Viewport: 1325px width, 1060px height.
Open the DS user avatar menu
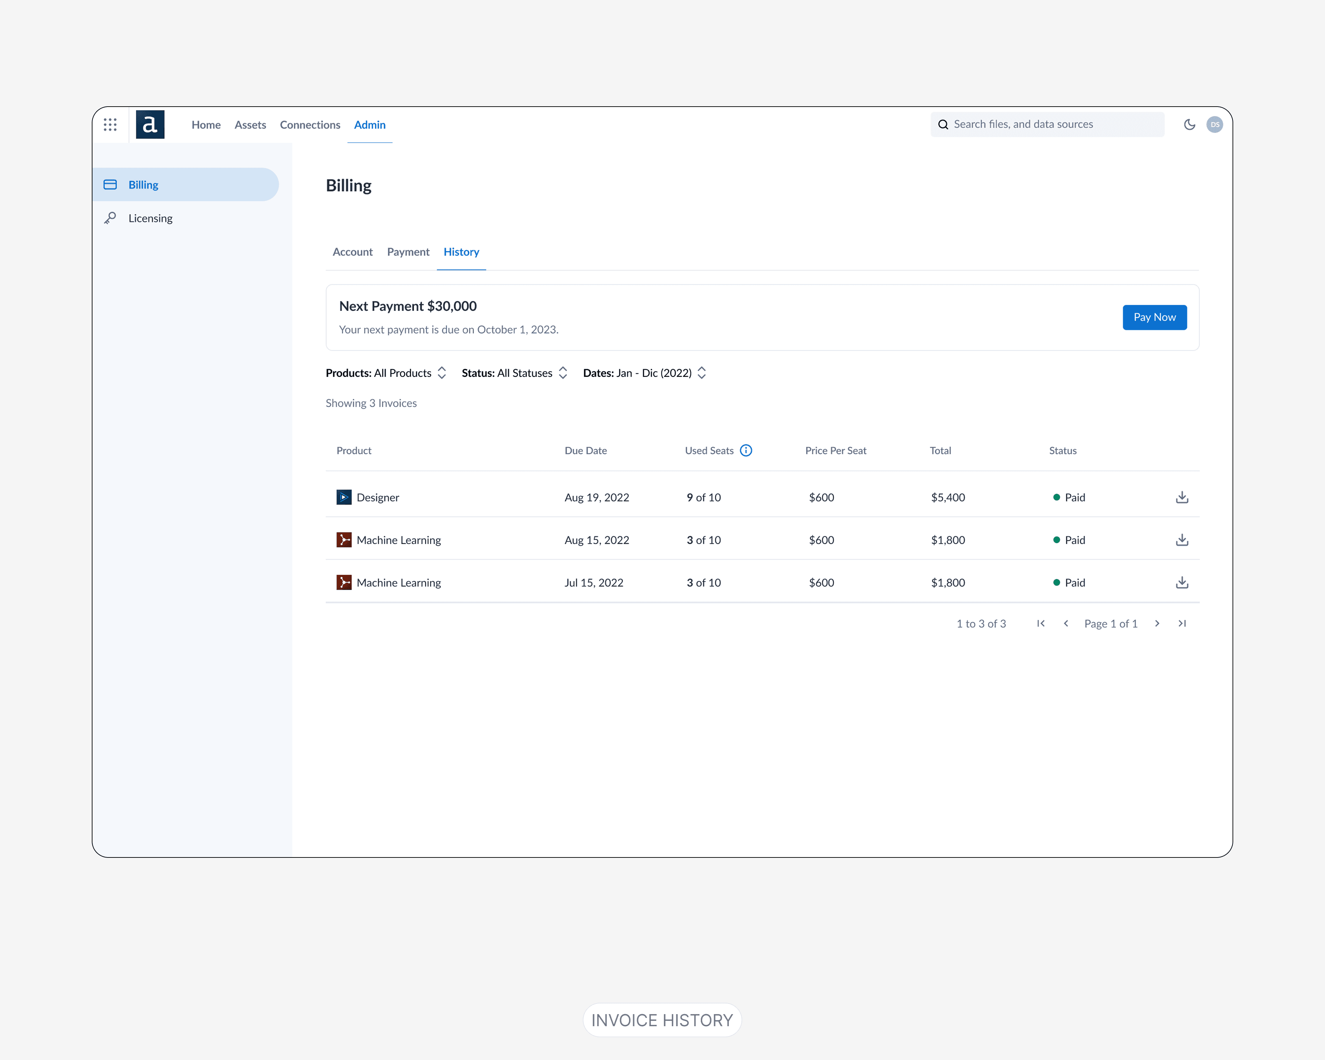point(1214,125)
